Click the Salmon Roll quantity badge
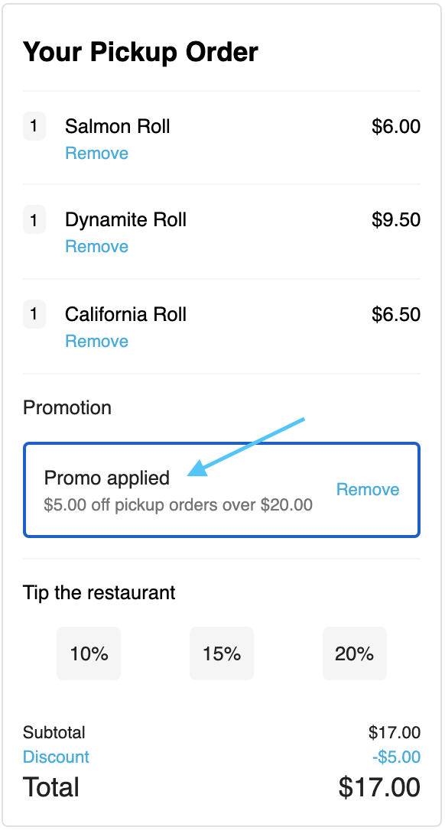 (34, 127)
